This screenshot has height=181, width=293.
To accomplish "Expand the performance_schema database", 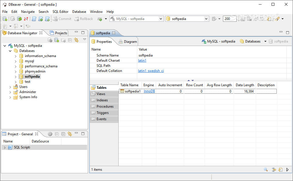I will click(16, 66).
